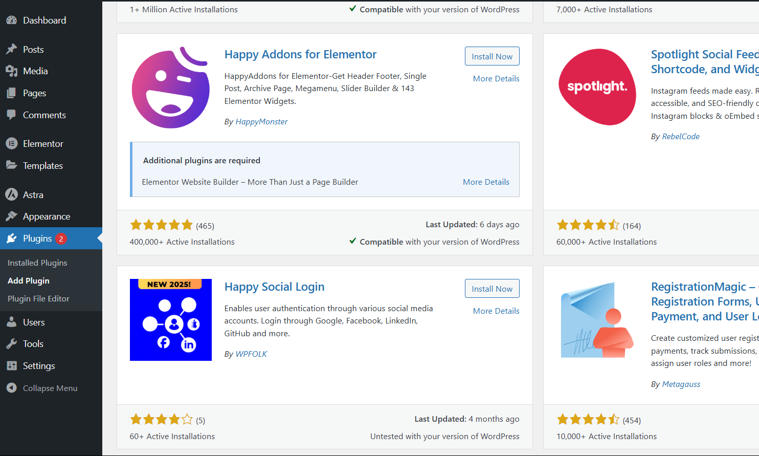This screenshot has width=759, height=456.
Task: Click the '10,000+ Active Installations' text
Action: (x=607, y=436)
